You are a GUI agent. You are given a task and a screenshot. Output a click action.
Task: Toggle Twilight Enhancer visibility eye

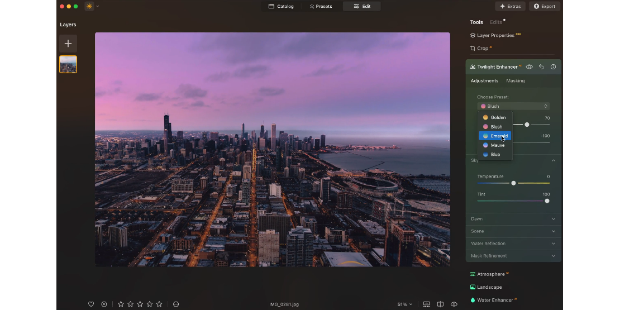529,67
